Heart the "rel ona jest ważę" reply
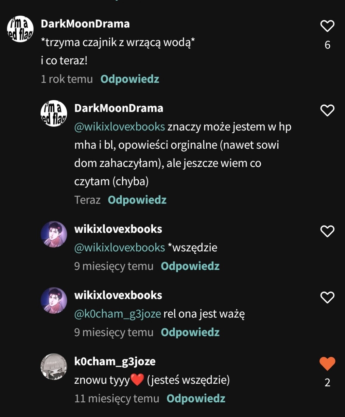The height and width of the screenshot is (417, 345). pos(327,297)
